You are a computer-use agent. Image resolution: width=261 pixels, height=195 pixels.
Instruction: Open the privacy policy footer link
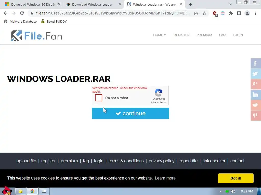[x=161, y=161]
